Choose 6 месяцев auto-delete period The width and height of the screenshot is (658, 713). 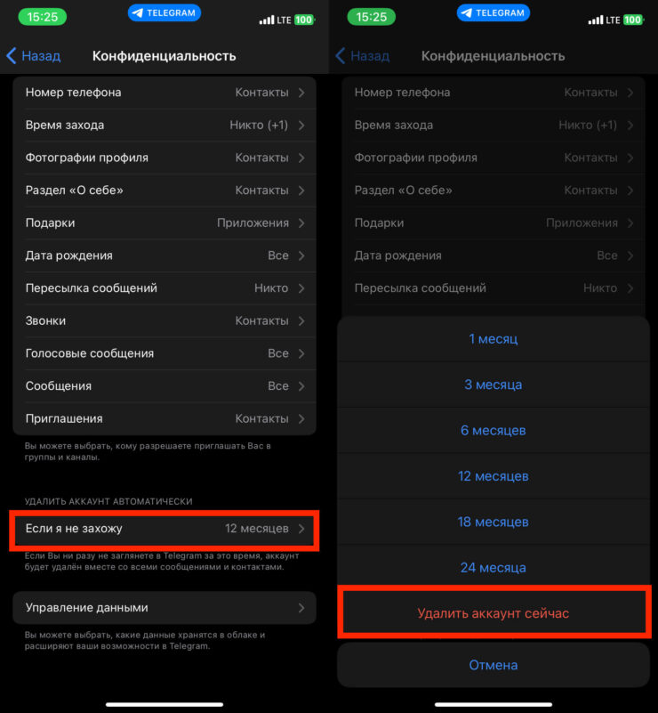click(493, 431)
